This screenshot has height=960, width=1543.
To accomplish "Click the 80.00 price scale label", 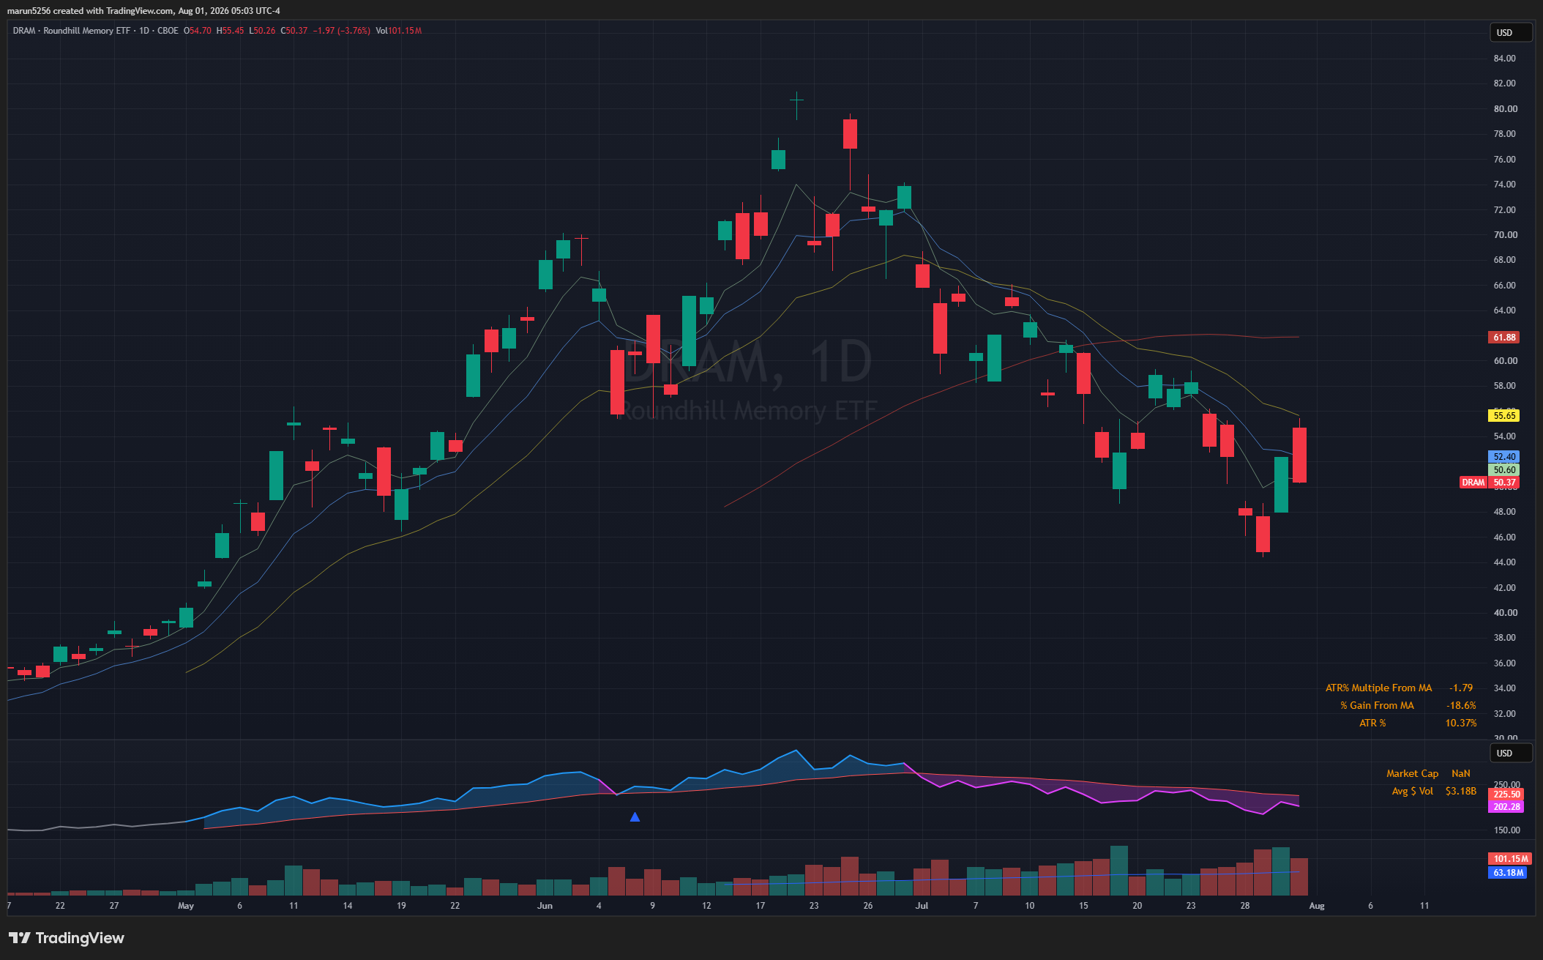I will pyautogui.click(x=1505, y=109).
